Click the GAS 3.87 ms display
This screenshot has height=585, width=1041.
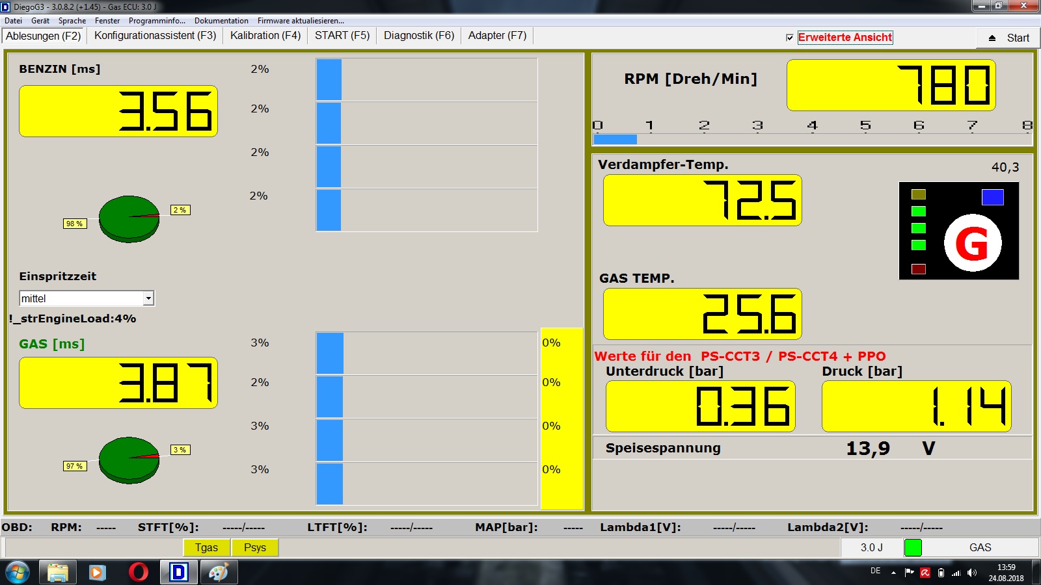(x=118, y=383)
